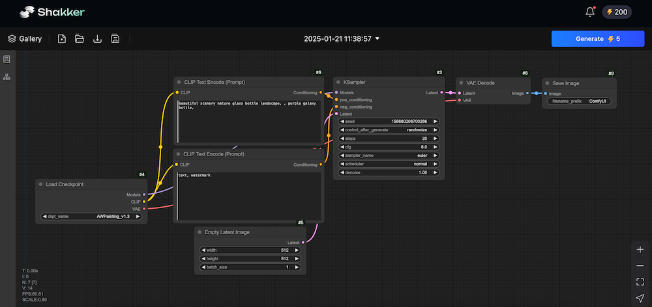Image resolution: width=652 pixels, height=307 pixels.
Task: Zoom in on the canvas
Action: 640,249
